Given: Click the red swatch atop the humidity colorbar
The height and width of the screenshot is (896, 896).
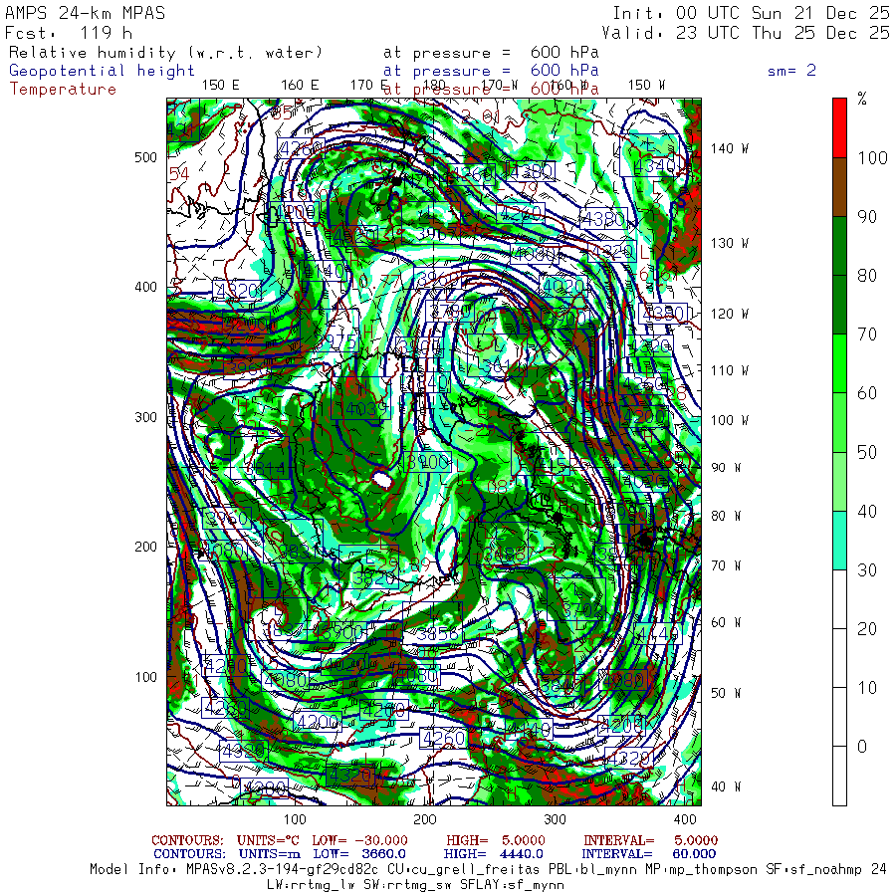Looking at the screenshot, I should click(x=839, y=126).
